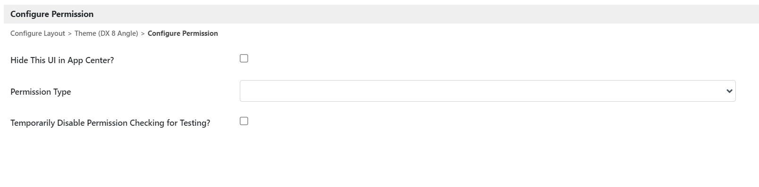Focus the empty Permission Type select box
This screenshot has height=187, width=759.
pos(488,91)
